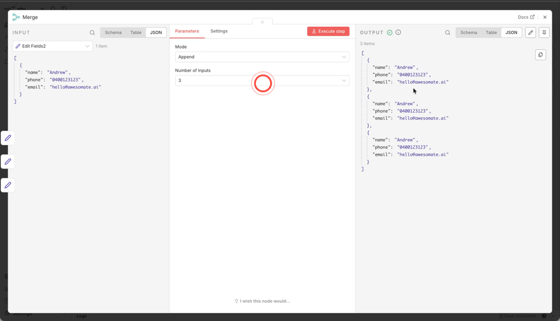Viewport: 560px width, 321px height.
Task: Switch the OUTPUT panel to Schema view
Action: 469,33
